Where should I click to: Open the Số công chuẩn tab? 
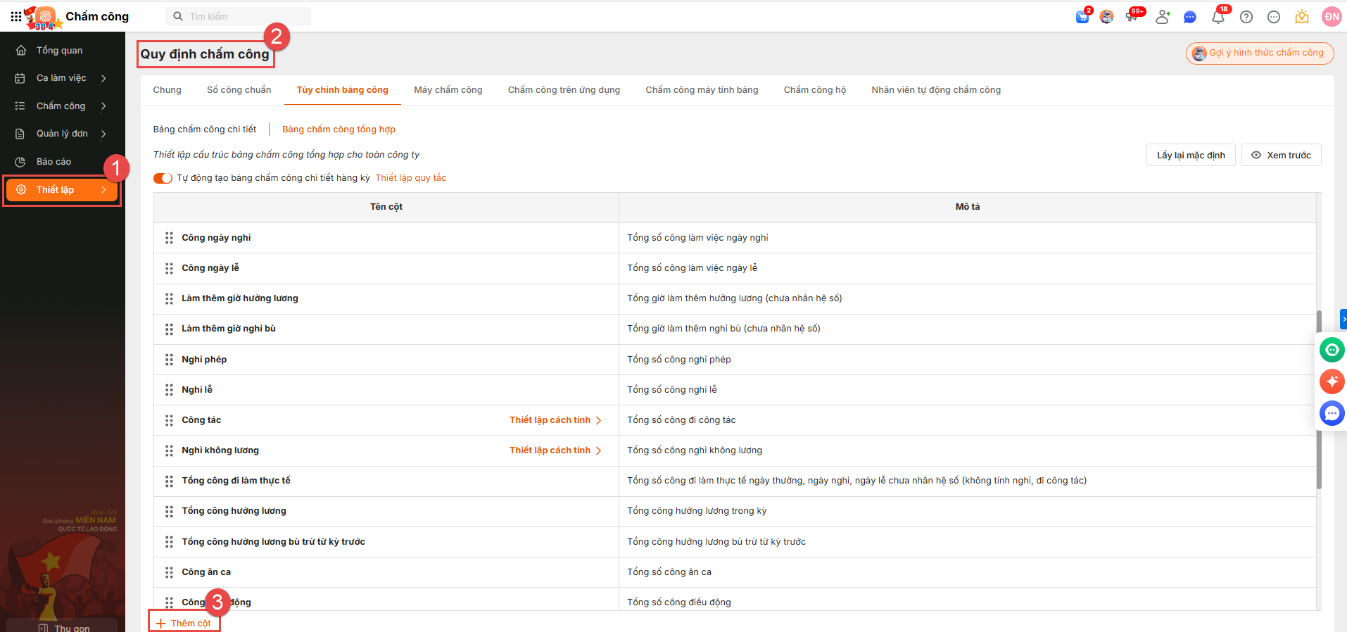(x=239, y=90)
